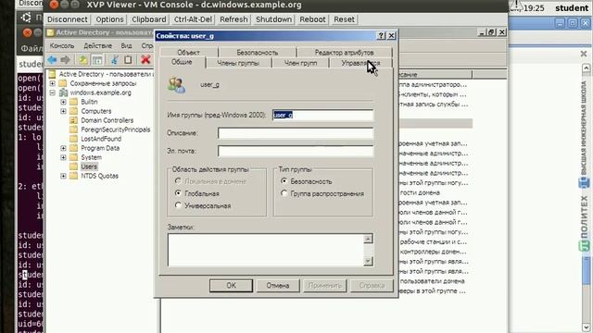Image resolution: width=593 pixels, height=333 pixels.
Task: Select the Локальная в домене radio
Action: click(178, 181)
